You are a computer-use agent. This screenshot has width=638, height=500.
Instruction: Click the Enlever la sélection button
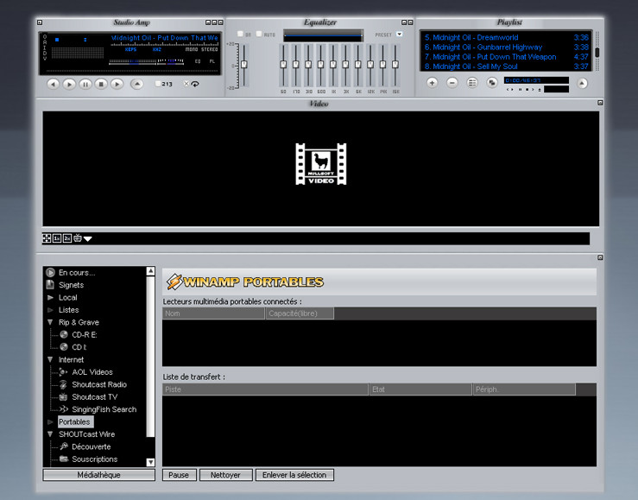[294, 475]
